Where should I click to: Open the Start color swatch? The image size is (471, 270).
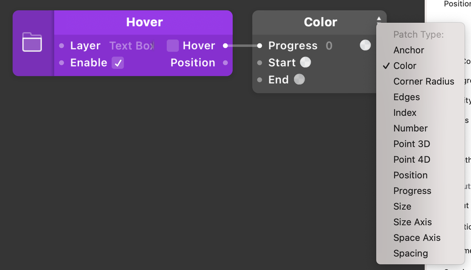305,63
